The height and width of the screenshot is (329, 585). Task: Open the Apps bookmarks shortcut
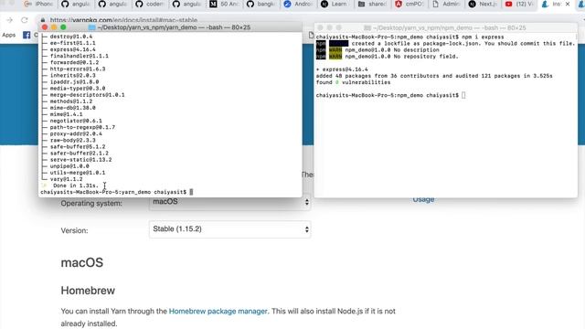click(x=8, y=35)
